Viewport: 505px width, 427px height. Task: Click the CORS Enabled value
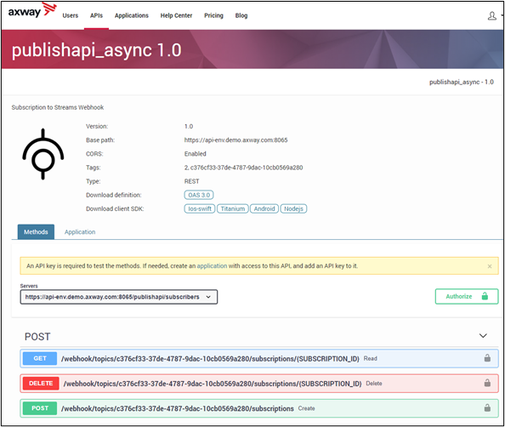pyautogui.click(x=196, y=154)
